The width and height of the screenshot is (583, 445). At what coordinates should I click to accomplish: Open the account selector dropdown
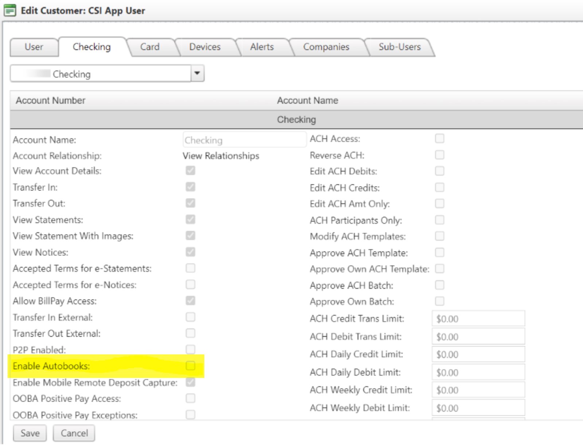click(197, 73)
